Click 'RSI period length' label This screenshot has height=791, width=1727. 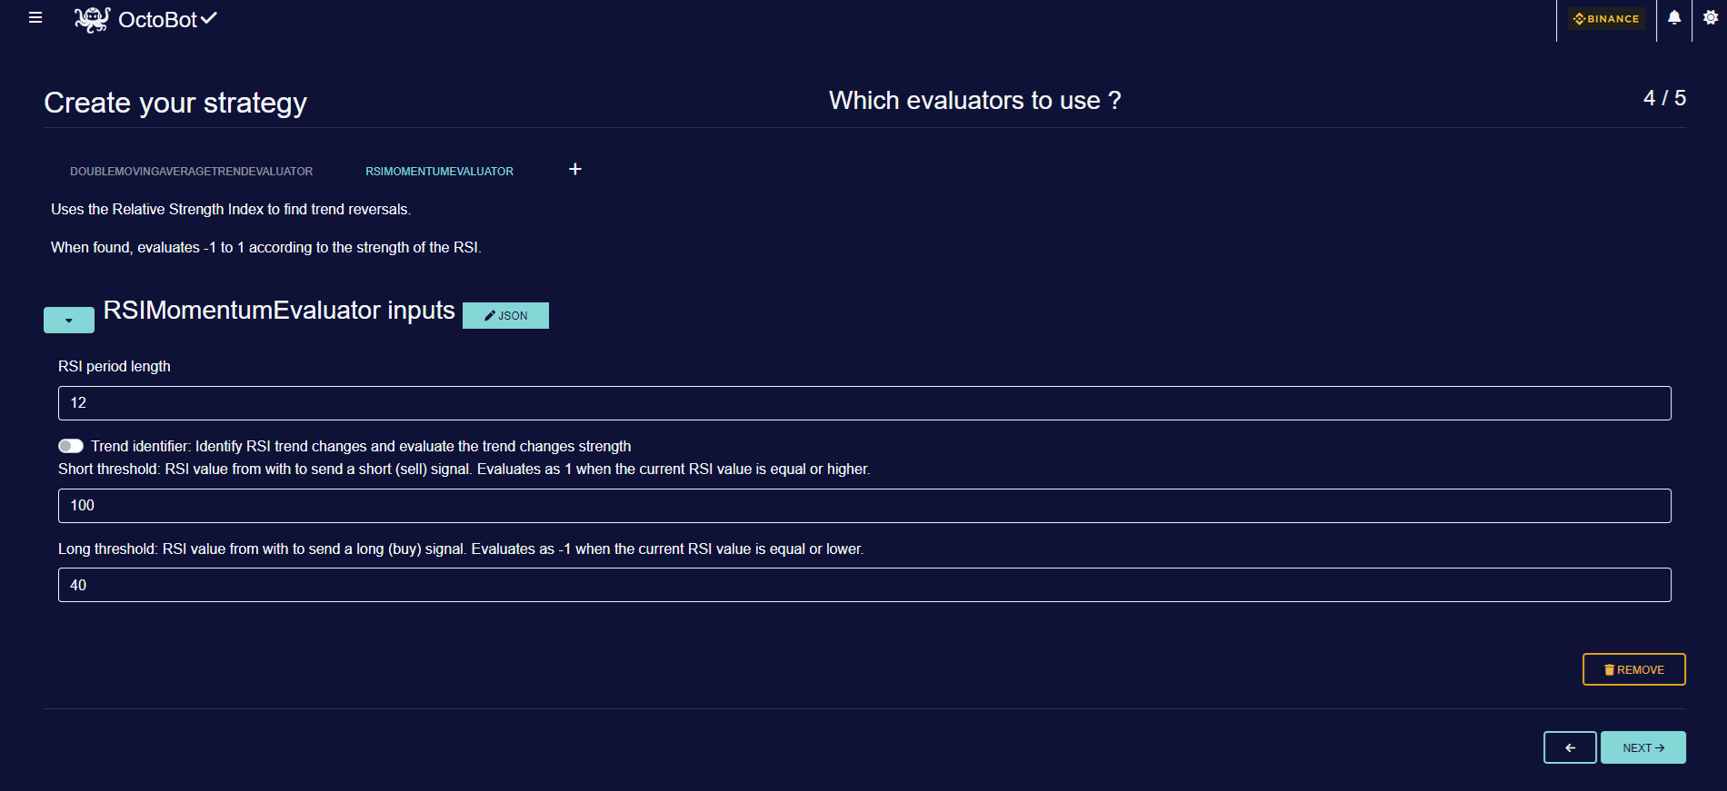coord(115,366)
